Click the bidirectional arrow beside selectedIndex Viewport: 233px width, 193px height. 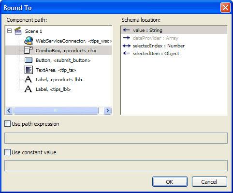click(x=127, y=46)
